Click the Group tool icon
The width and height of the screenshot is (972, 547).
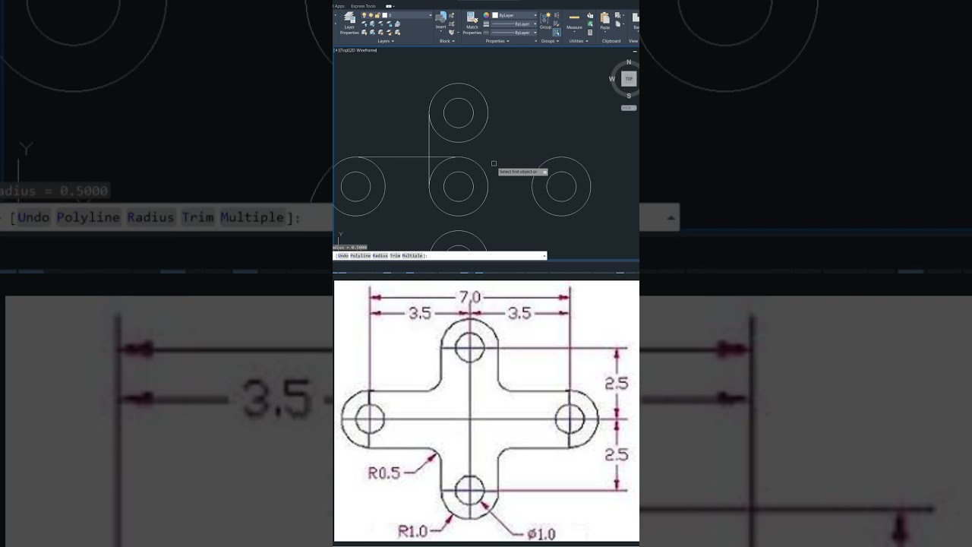(545, 21)
